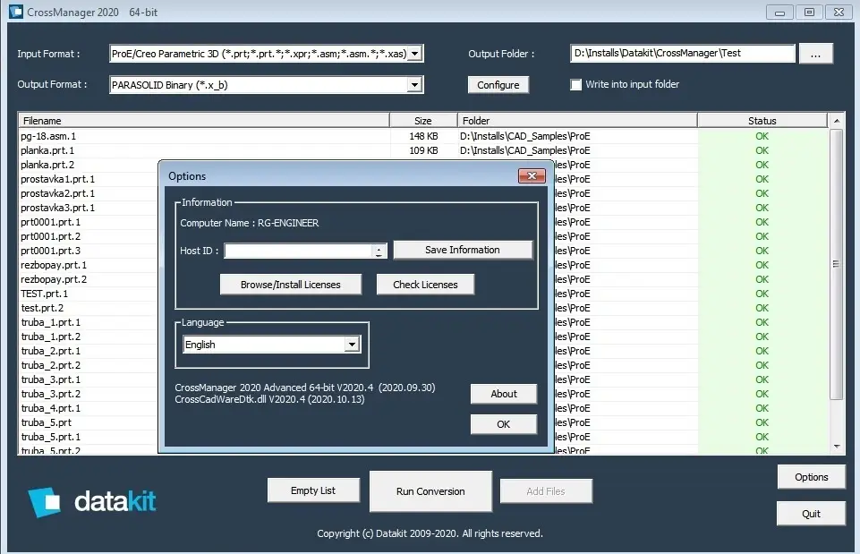Image resolution: width=860 pixels, height=554 pixels.
Task: Maximize the CrossManager window
Action: [809, 12]
